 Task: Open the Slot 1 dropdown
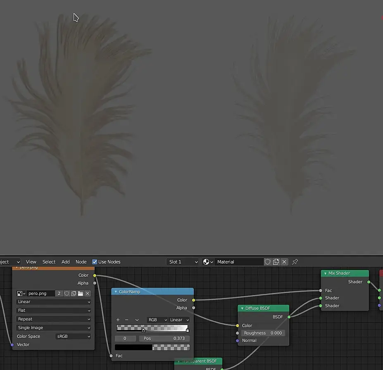click(183, 262)
